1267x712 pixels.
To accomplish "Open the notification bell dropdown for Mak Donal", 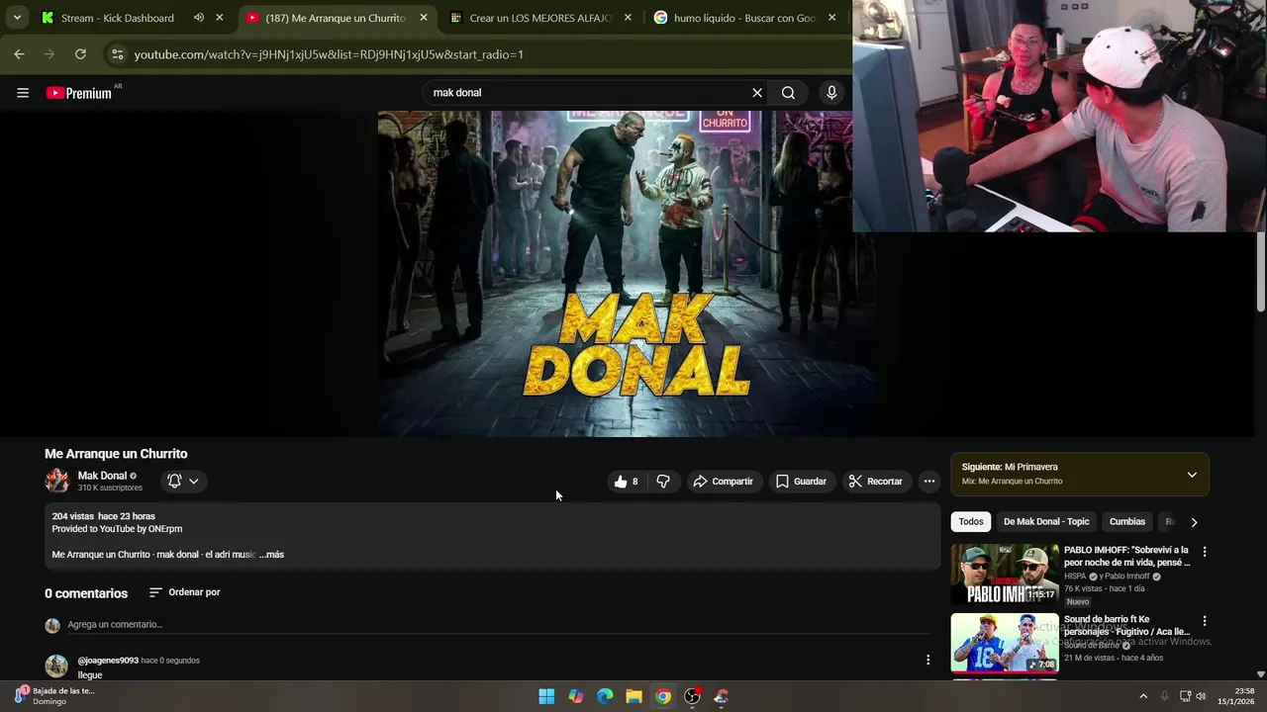I will tap(183, 482).
